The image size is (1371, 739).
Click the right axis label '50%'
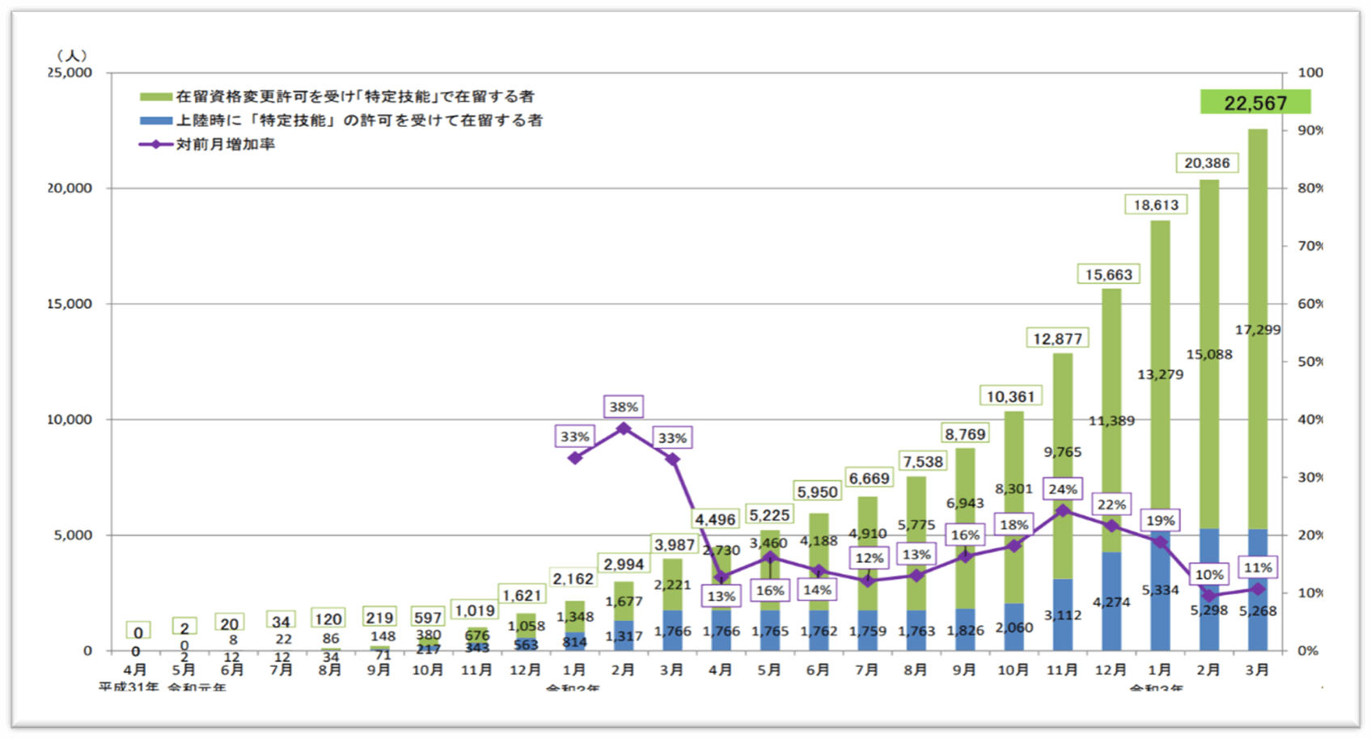coord(1310,361)
